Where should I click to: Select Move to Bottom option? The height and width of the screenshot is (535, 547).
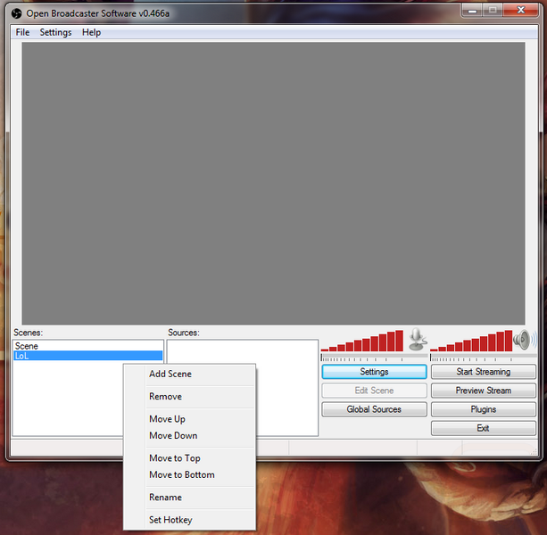[189, 474]
